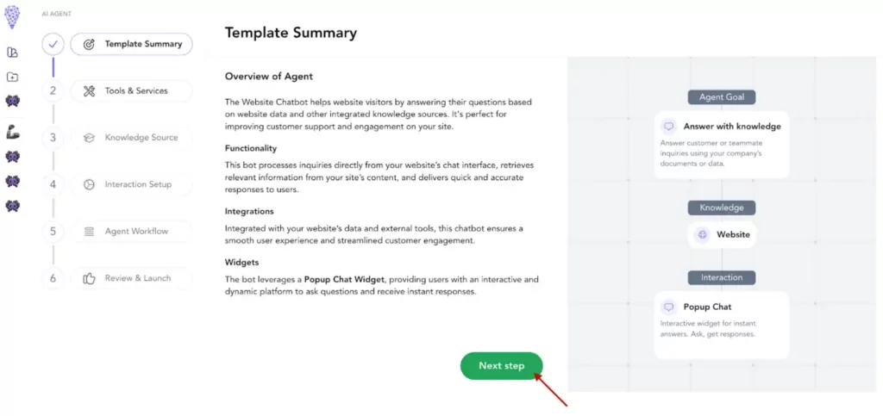Click the add folder sidebar icon

tap(12, 78)
